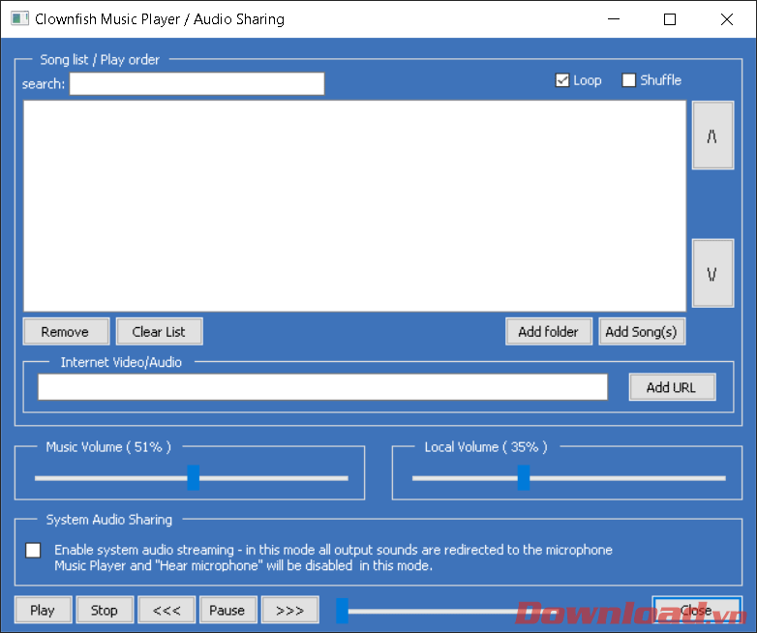Click the Internet Video/Audio URL field
The height and width of the screenshot is (633, 757).
pos(322,387)
